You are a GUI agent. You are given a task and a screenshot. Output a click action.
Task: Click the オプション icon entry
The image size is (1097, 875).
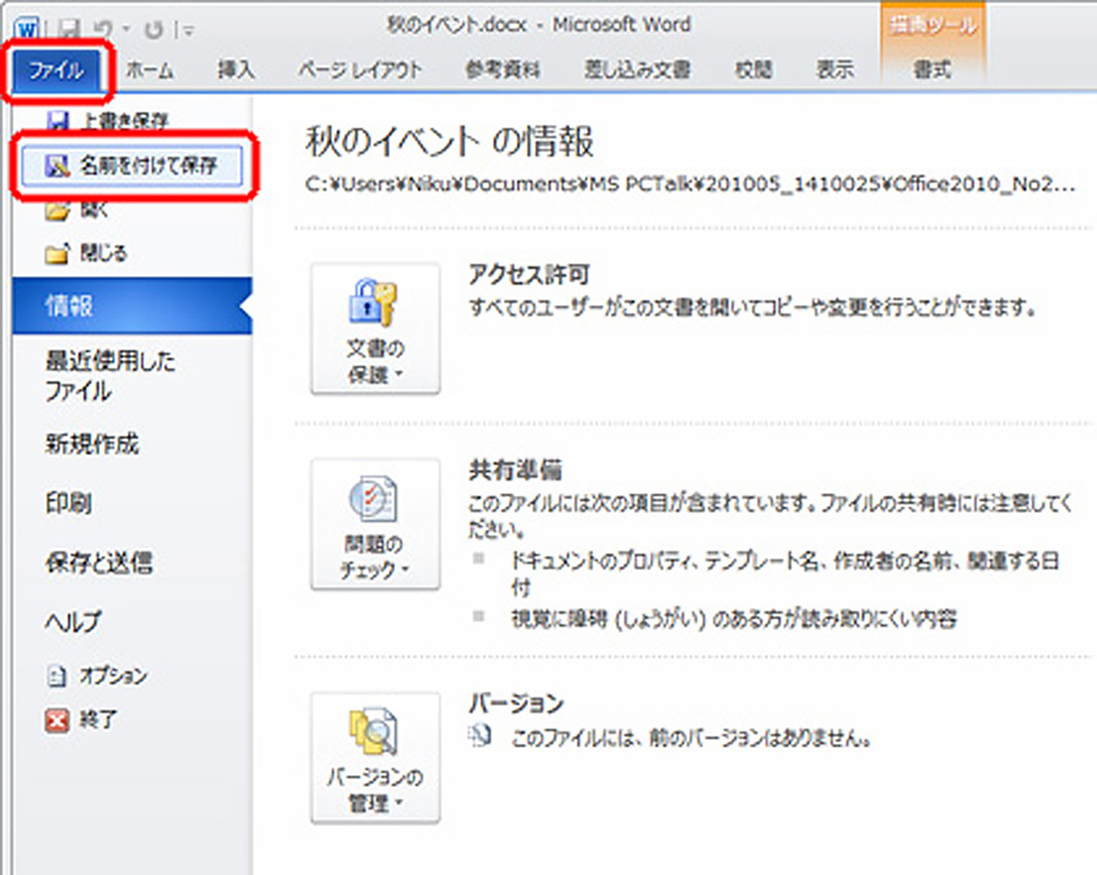tap(96, 675)
